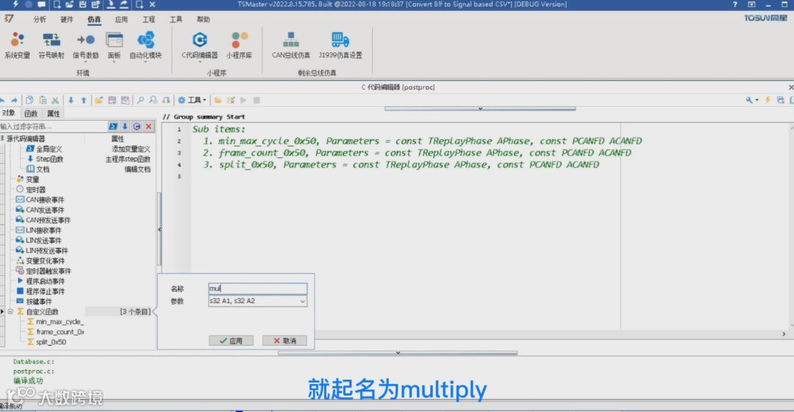Click the lightning icon at editor top right
The width and height of the screenshot is (794, 412).
point(768,100)
